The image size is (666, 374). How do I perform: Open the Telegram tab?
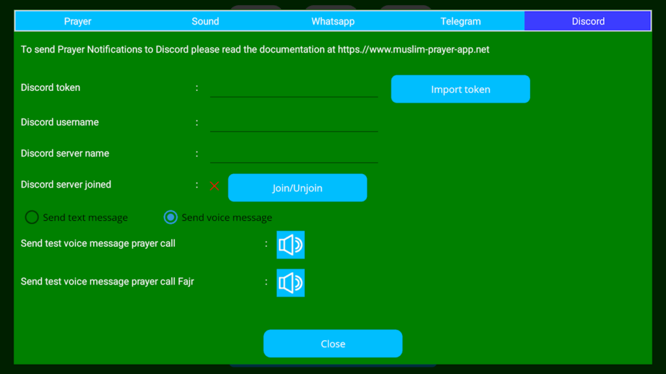[x=460, y=21]
